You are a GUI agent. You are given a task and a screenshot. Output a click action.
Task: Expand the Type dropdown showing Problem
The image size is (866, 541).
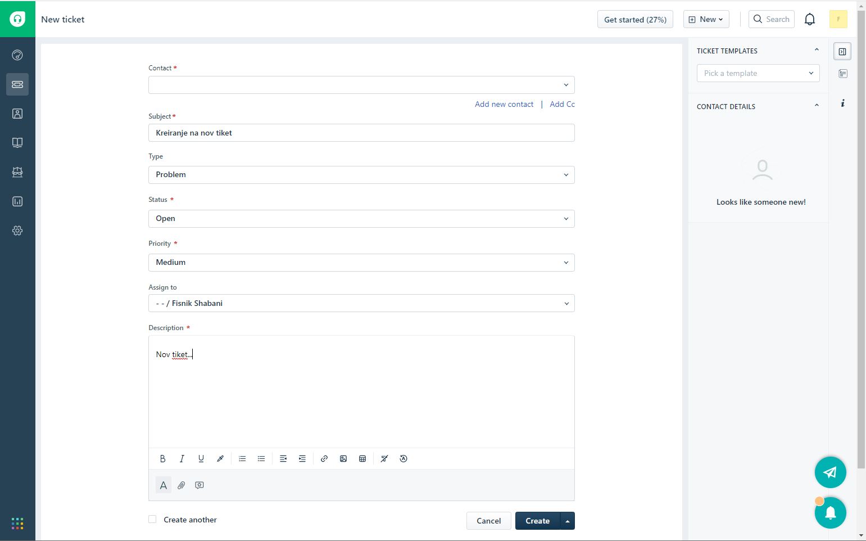point(361,175)
